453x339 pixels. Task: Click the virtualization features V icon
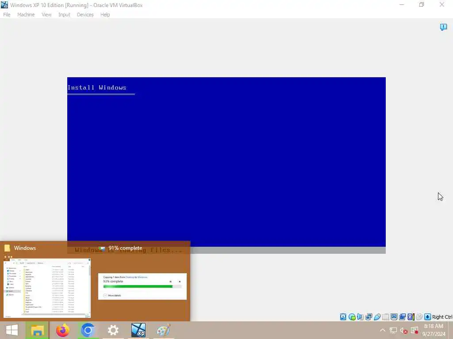tap(411, 317)
